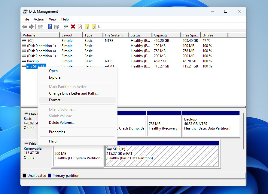The image size is (268, 194).
Task: Click the 203.40 GB free space cell
Action: tap(190, 41)
